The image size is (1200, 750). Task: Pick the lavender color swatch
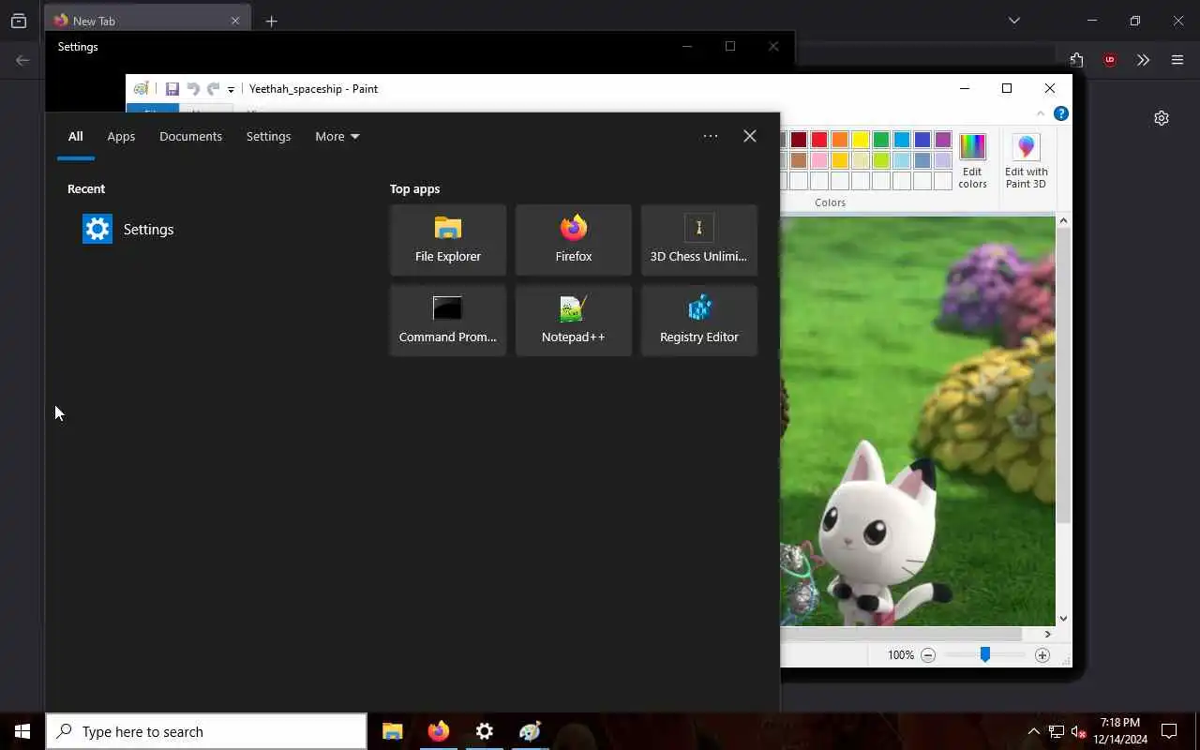[x=943, y=160]
